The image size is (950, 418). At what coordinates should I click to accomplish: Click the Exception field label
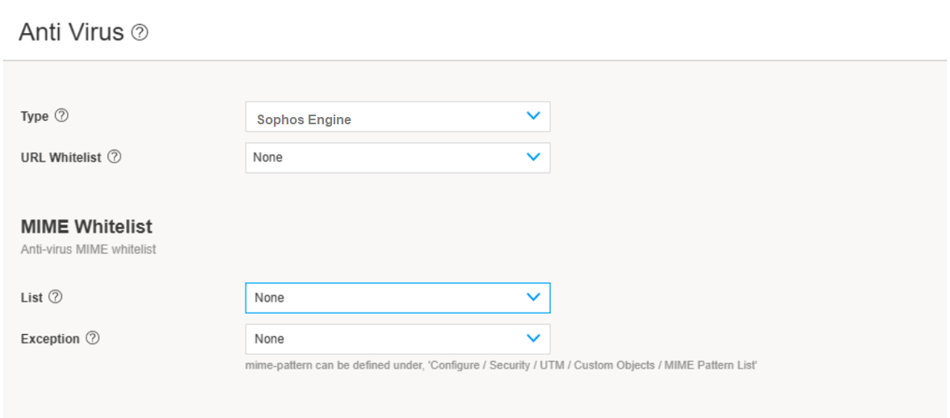coord(50,339)
